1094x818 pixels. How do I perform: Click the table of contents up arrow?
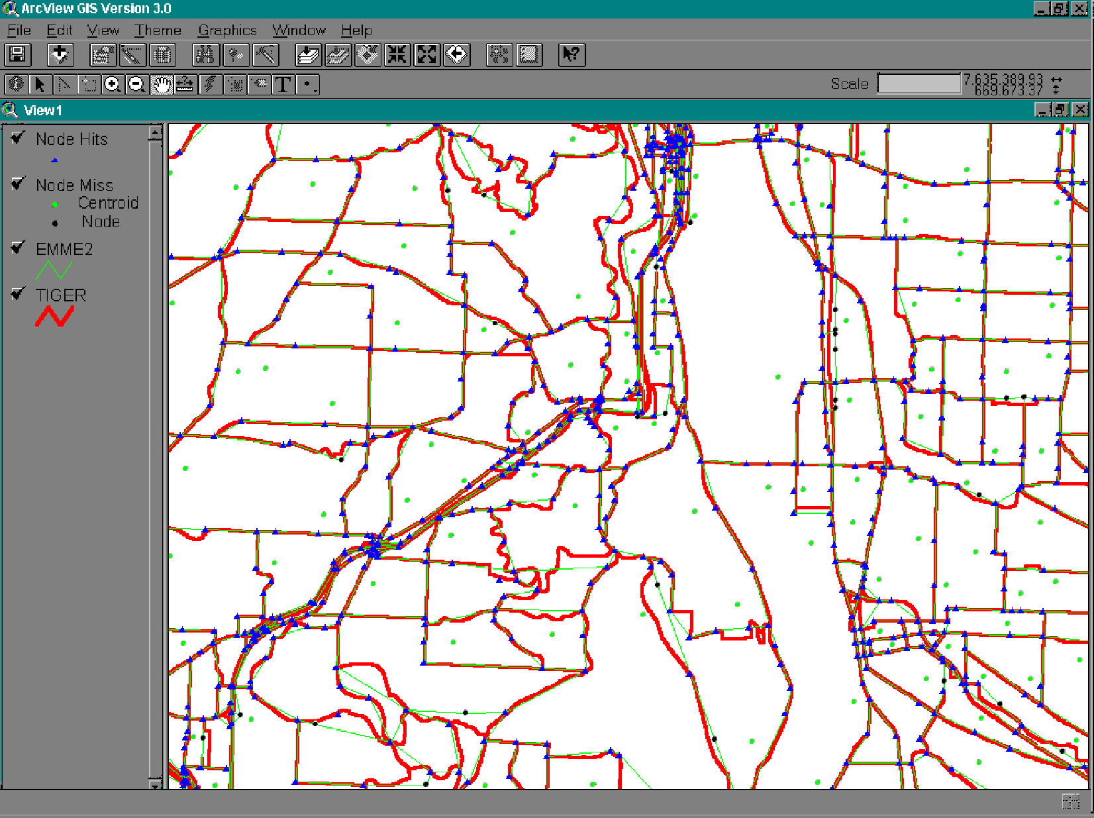click(155, 132)
